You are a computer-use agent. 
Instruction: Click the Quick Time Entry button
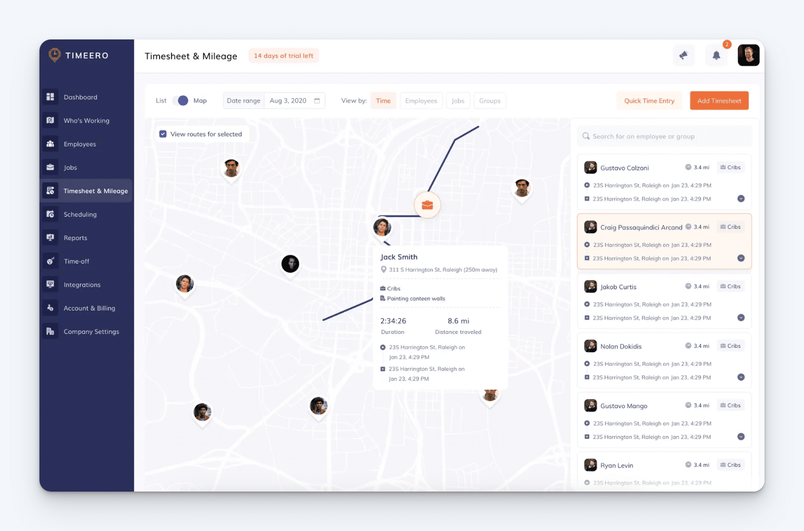(649, 100)
